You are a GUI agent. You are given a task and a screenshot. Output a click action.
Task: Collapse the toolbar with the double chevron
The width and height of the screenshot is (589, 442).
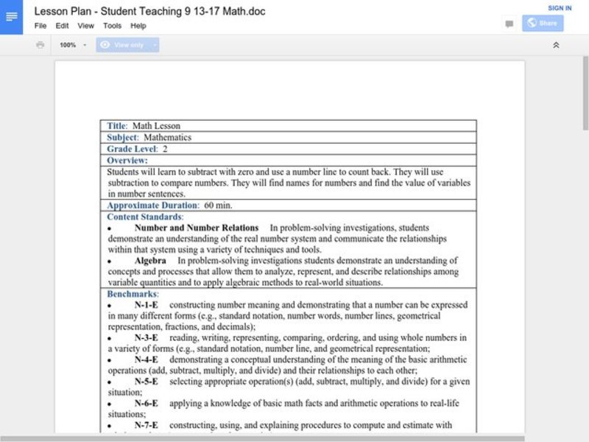click(x=557, y=45)
